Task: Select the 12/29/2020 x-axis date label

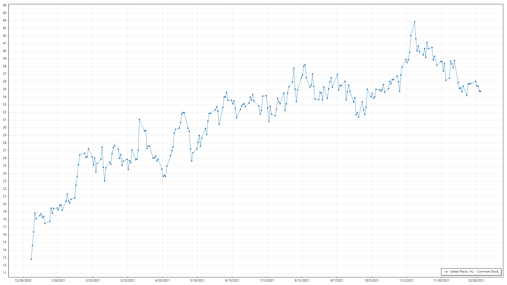Action: (x=23, y=281)
